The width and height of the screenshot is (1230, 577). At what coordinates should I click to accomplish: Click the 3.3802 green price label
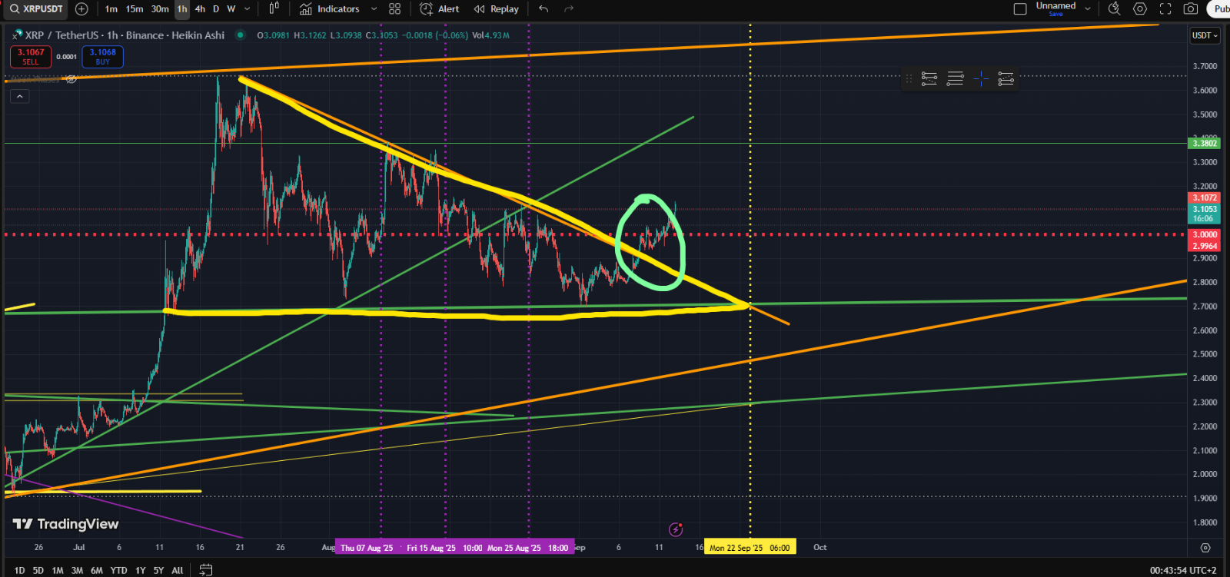click(1205, 143)
